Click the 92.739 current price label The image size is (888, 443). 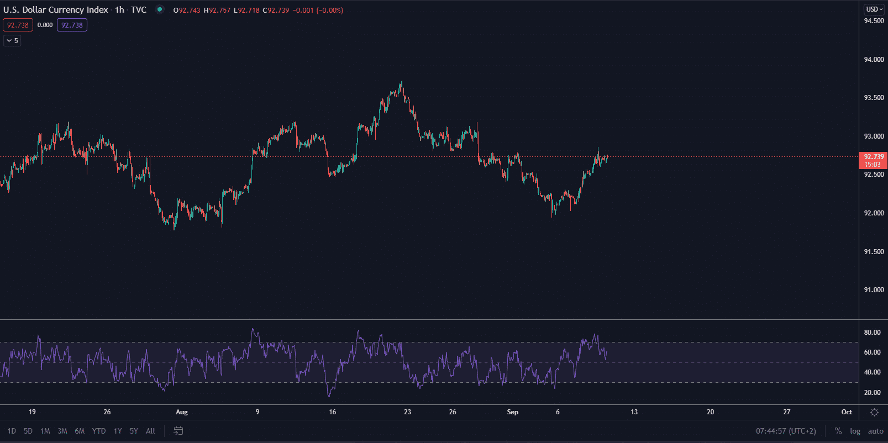pos(873,157)
